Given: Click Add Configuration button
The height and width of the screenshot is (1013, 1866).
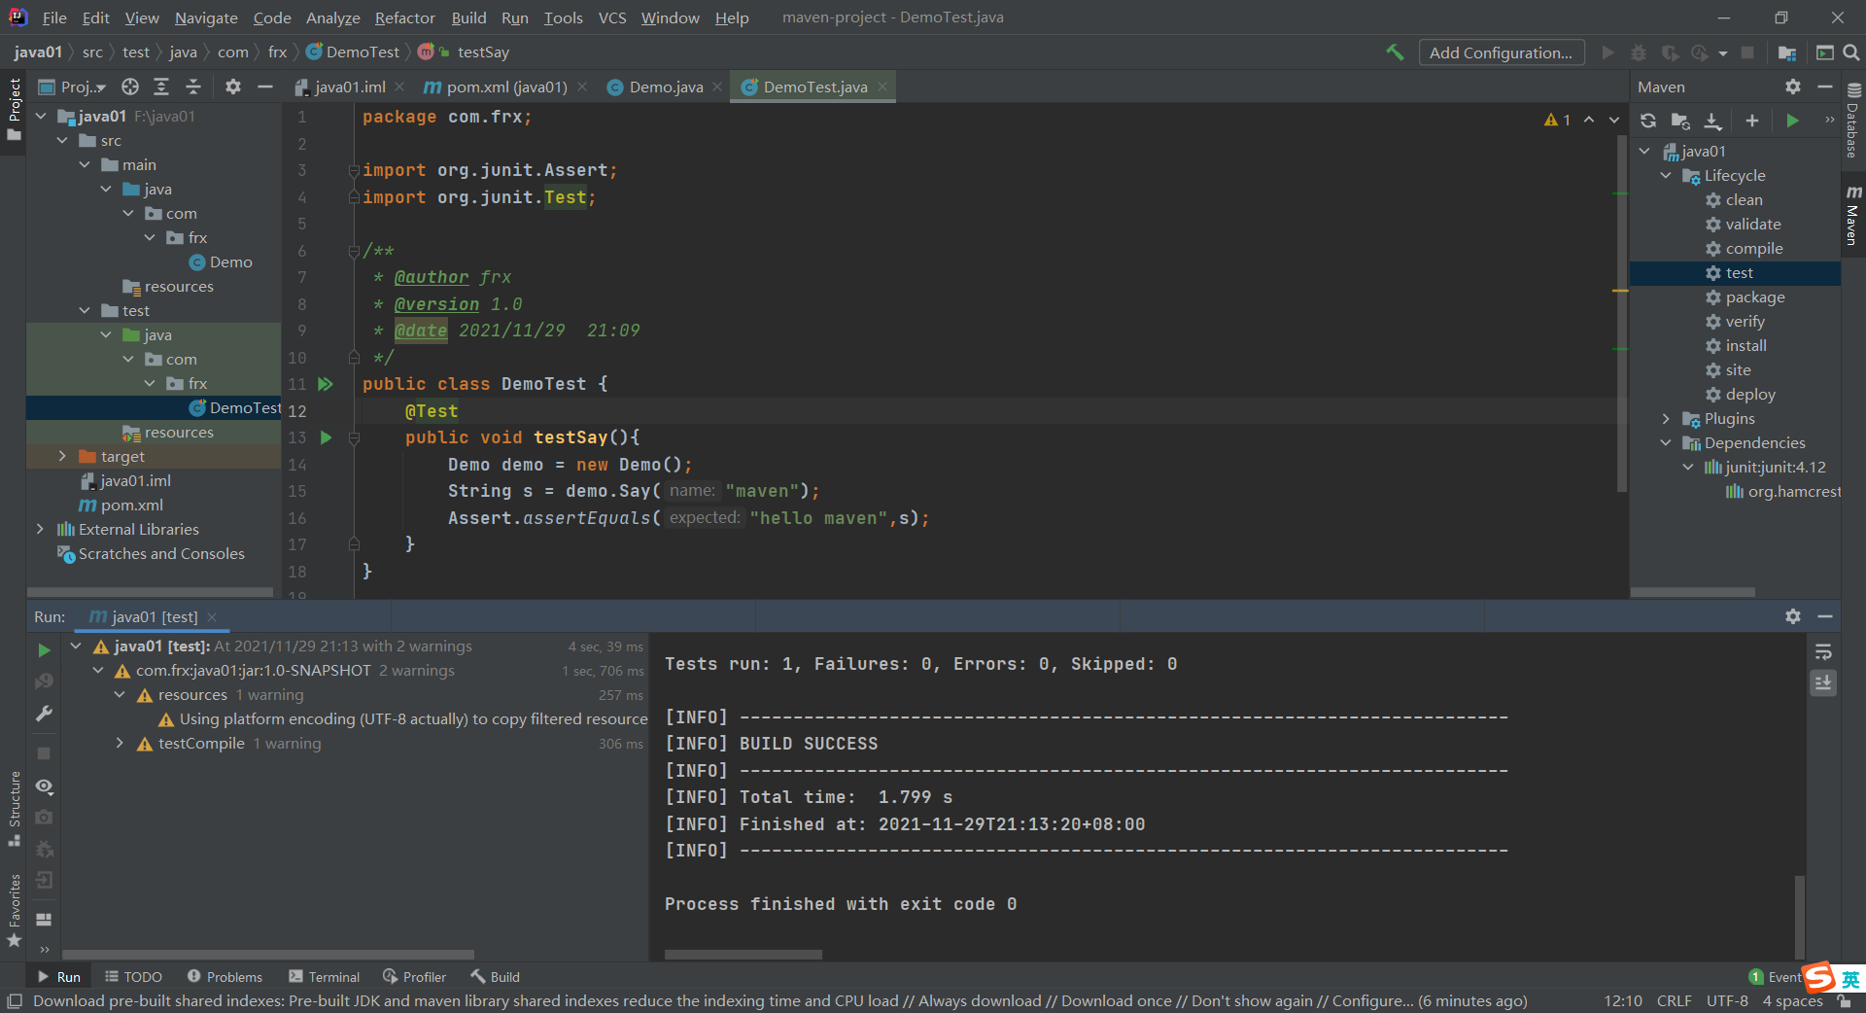Looking at the screenshot, I should (1501, 52).
